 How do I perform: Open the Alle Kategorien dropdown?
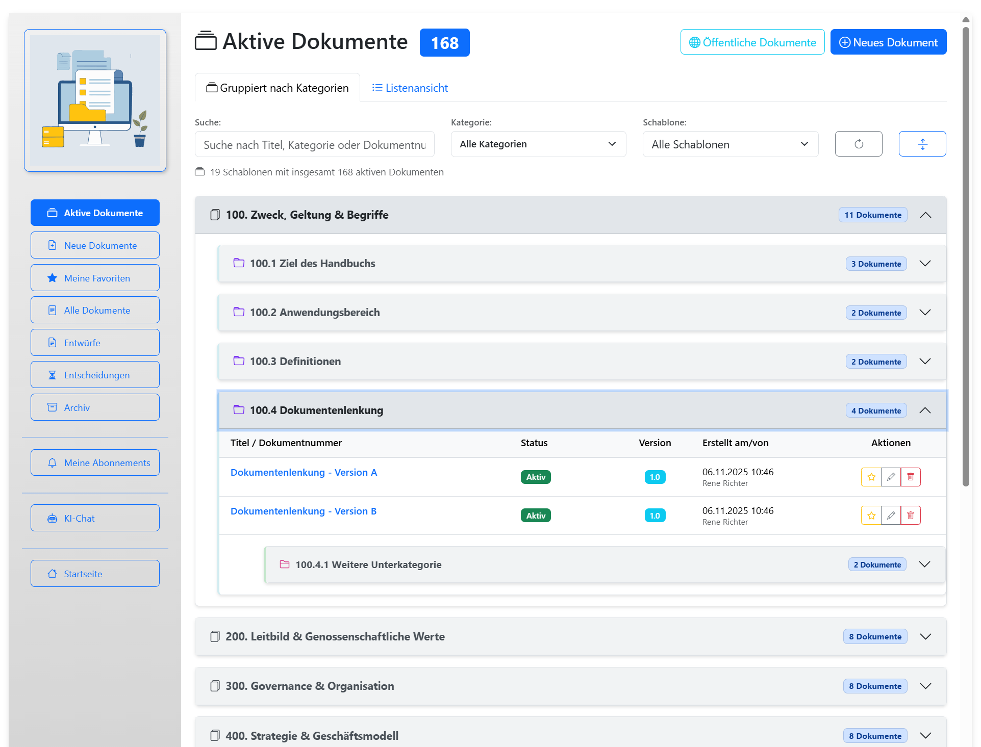tap(538, 144)
